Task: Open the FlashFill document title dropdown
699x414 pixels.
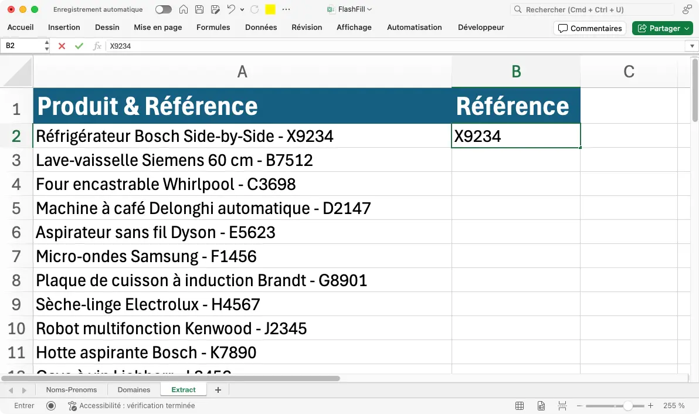Action: tap(369, 9)
